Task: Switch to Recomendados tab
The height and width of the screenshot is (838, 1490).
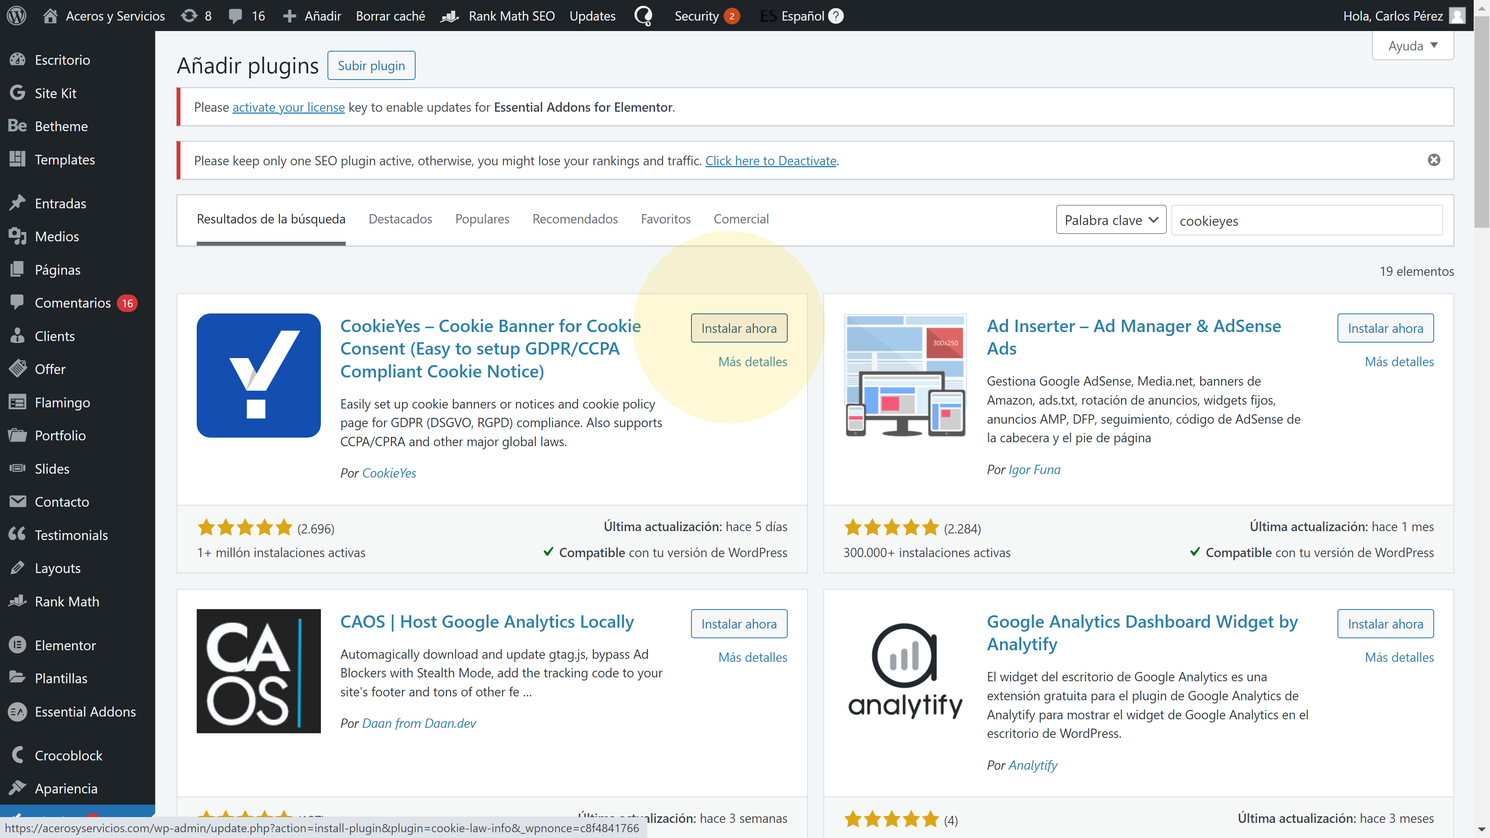Action: [575, 218]
